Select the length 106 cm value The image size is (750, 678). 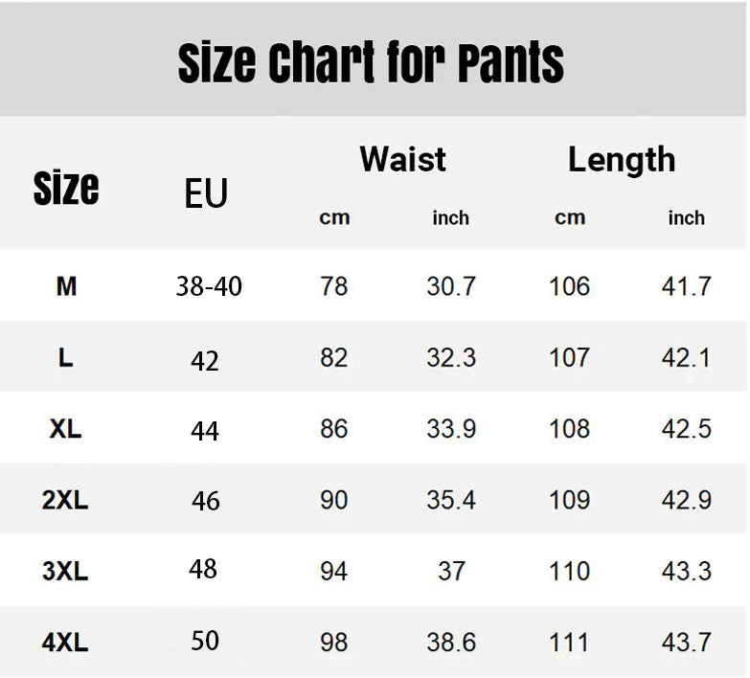(570, 285)
